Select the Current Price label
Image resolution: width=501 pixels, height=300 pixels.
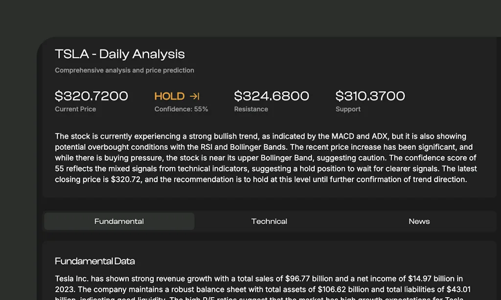click(75, 109)
